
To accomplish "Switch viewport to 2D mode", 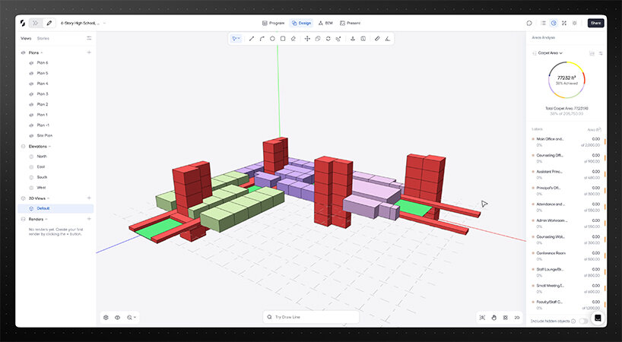I will [516, 317].
